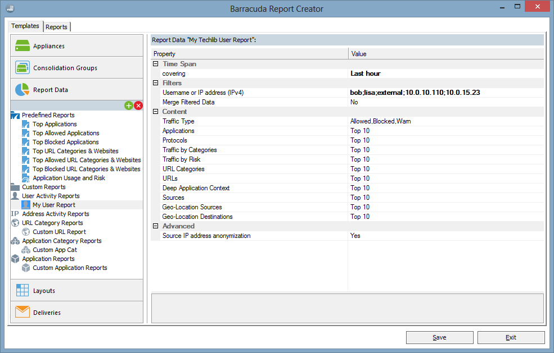Click the icon beside Top Allowed Applications
The width and height of the screenshot is (554, 353).
[26, 133]
